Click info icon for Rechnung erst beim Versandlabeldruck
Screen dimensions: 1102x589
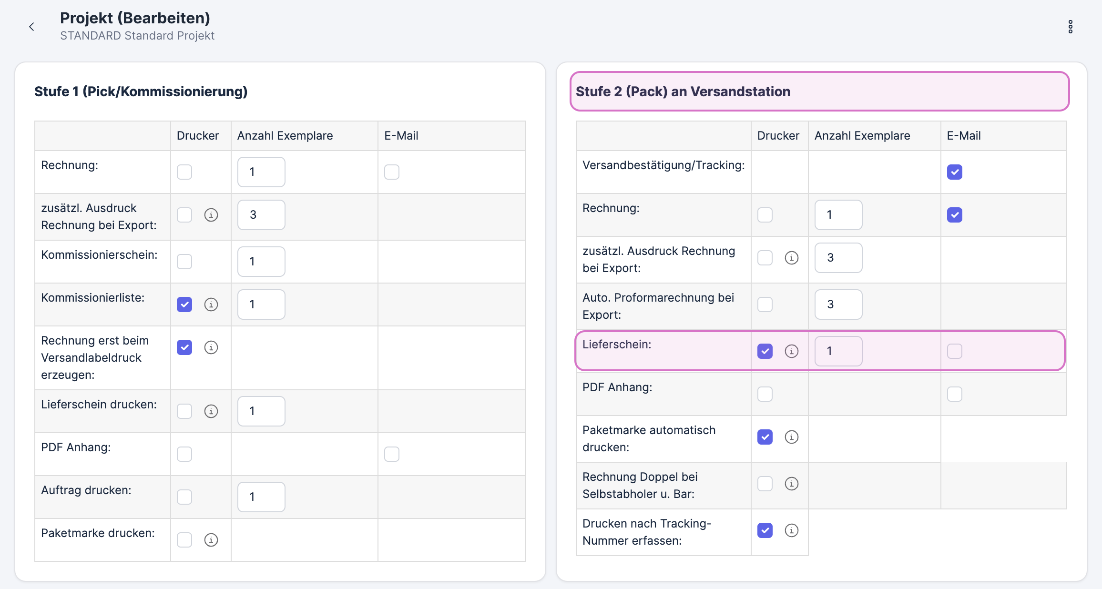211,347
